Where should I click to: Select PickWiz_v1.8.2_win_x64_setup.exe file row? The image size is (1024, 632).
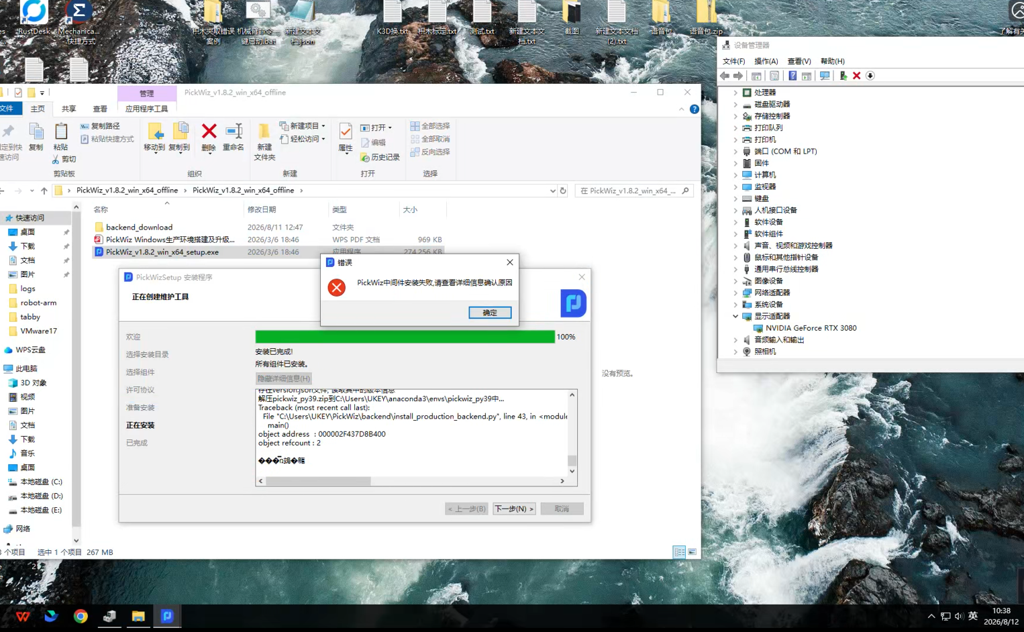[268, 252]
